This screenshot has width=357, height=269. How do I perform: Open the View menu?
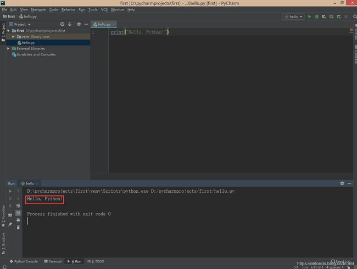24,9
